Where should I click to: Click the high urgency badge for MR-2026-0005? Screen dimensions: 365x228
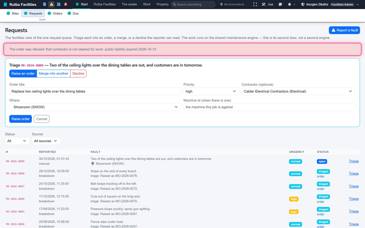click(x=294, y=212)
